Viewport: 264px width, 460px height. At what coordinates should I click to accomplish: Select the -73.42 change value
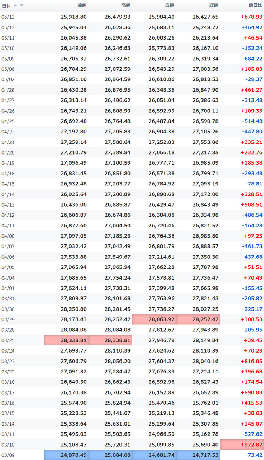(254, 455)
